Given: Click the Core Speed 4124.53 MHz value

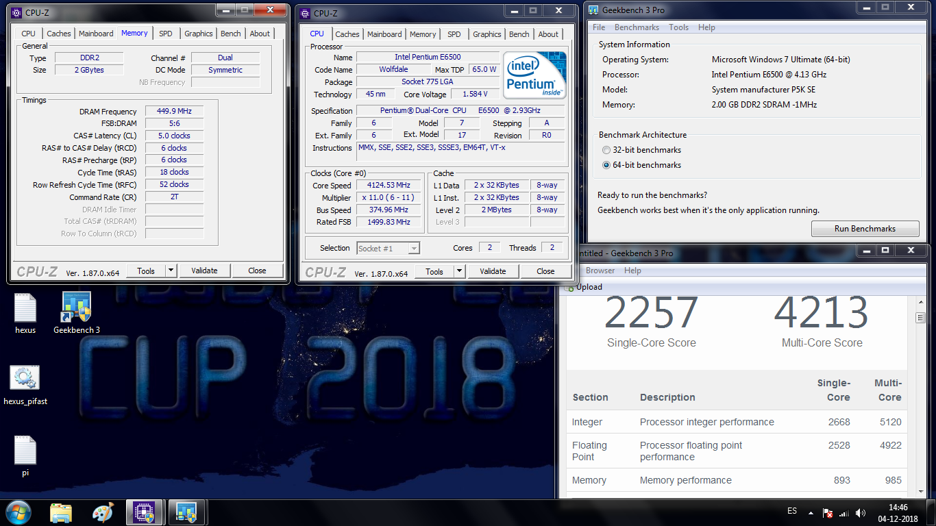Looking at the screenshot, I should (x=389, y=186).
